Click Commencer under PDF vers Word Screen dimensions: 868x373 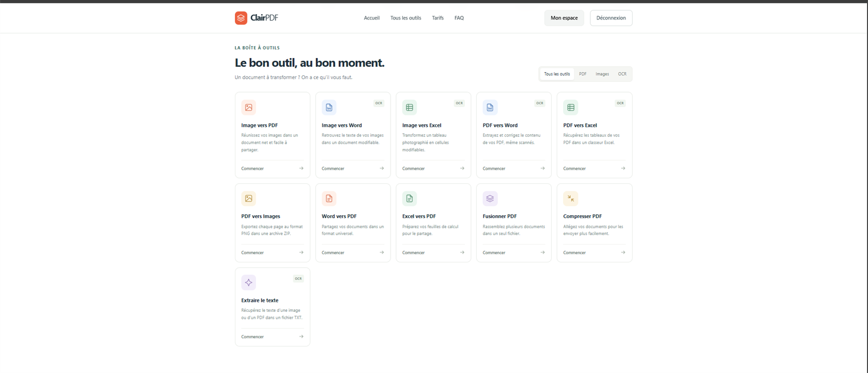point(494,169)
